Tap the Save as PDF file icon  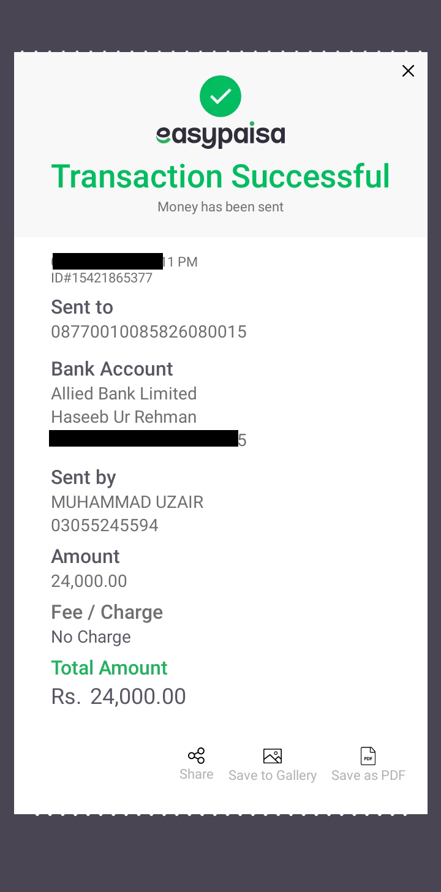[x=368, y=756]
